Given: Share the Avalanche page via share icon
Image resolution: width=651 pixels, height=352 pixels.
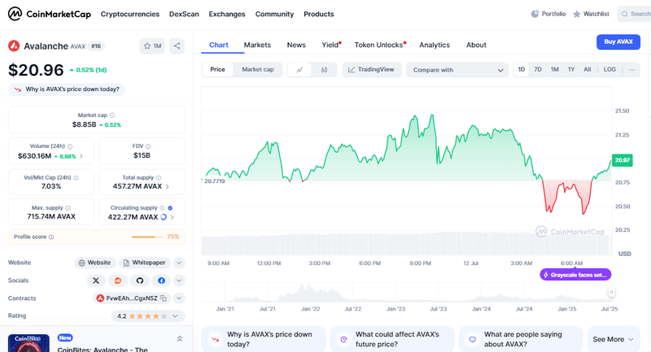Looking at the screenshot, I should 177,46.
